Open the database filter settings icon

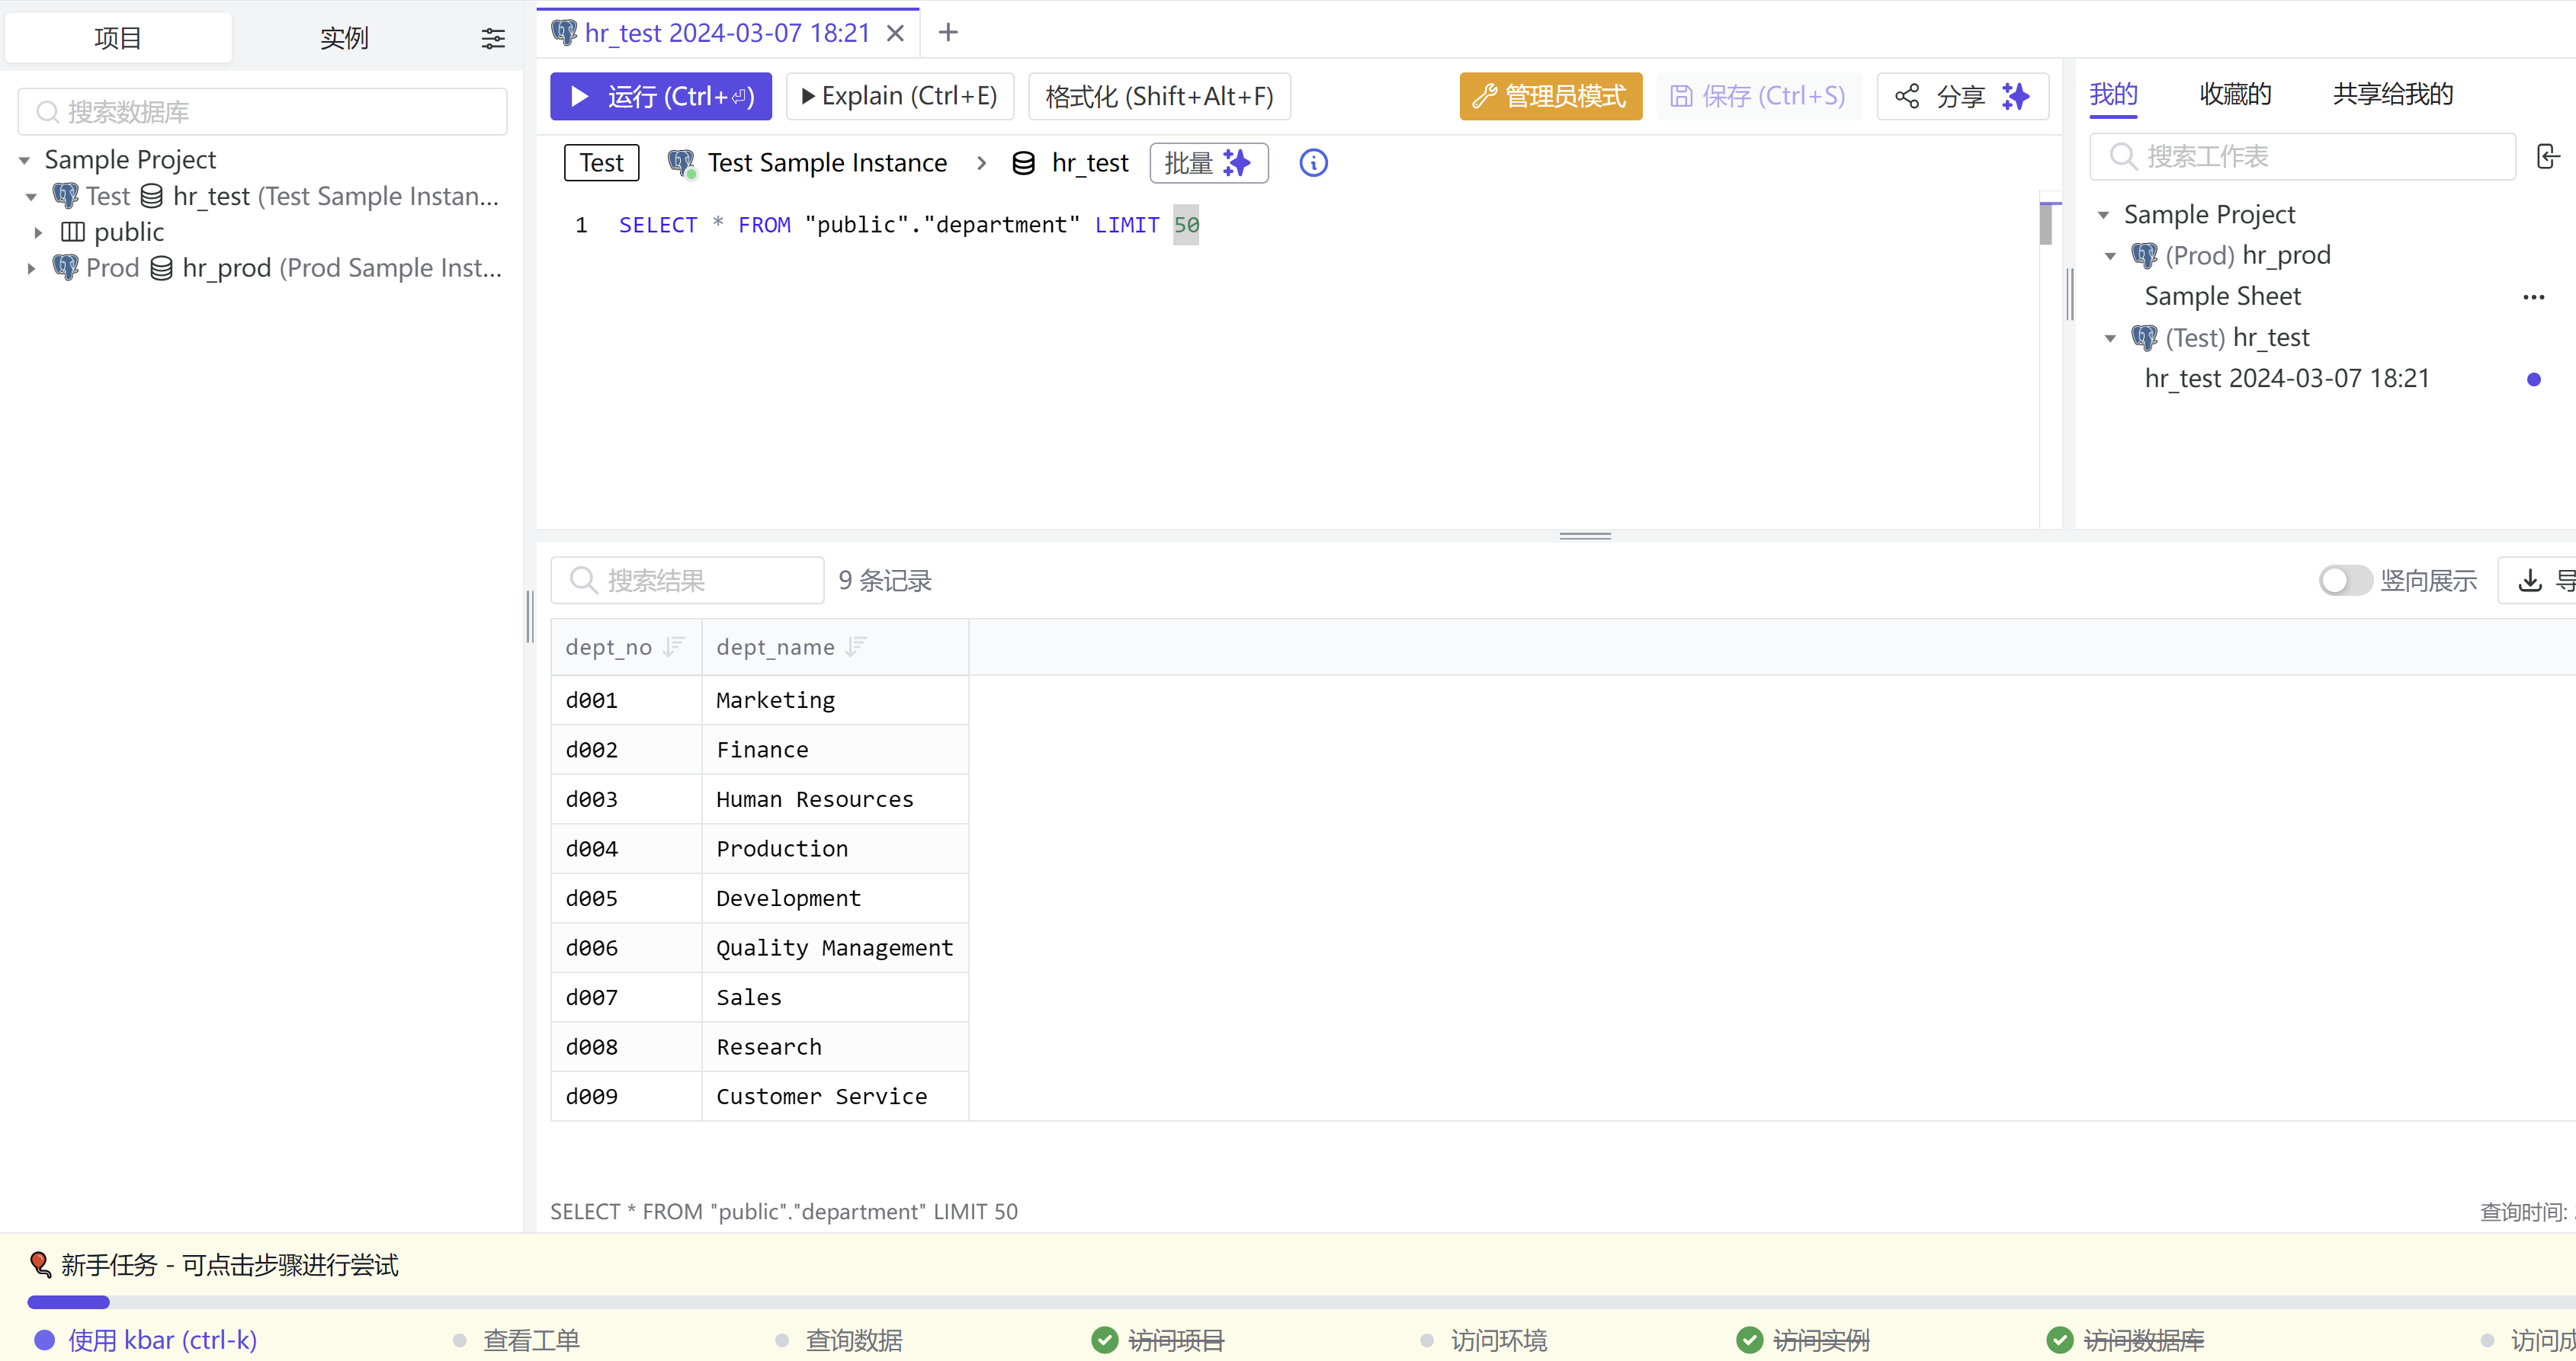click(x=493, y=38)
